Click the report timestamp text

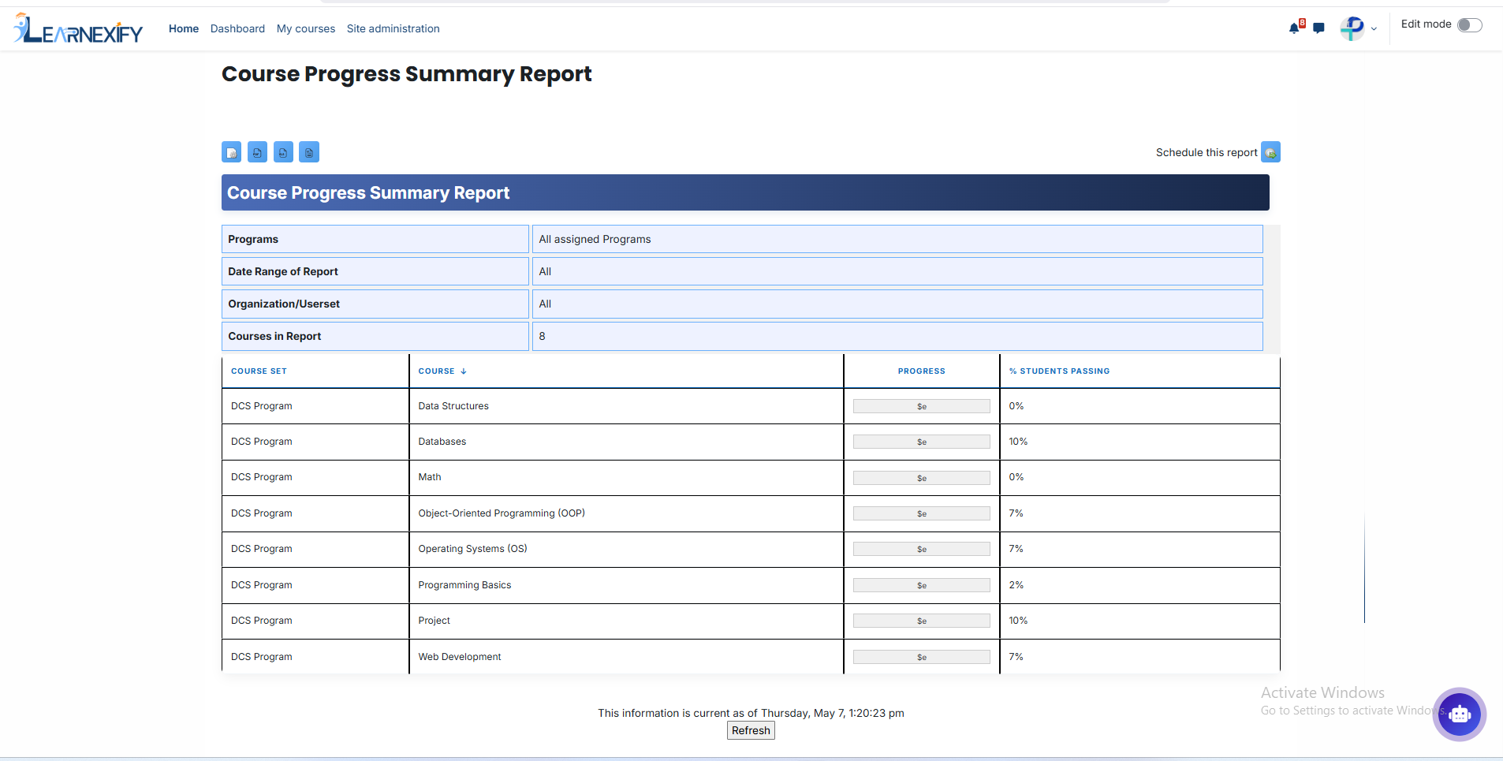pyautogui.click(x=751, y=713)
